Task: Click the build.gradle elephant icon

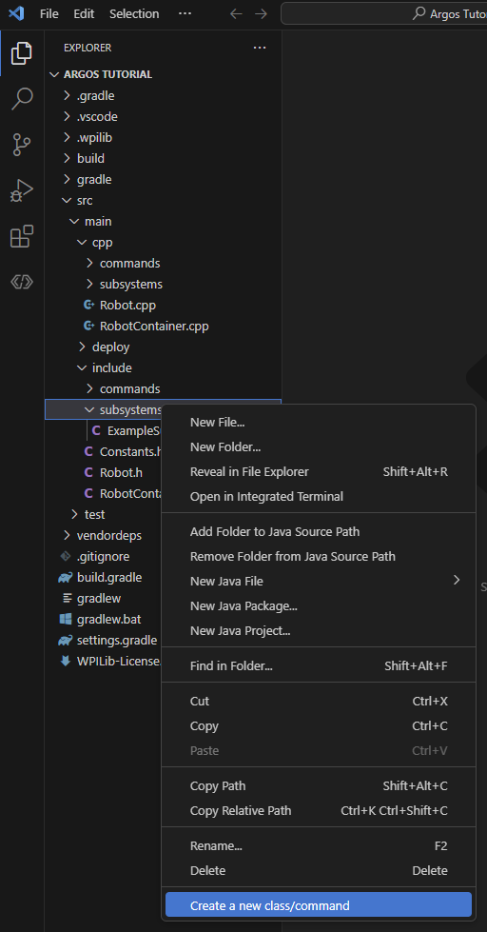Action: tap(66, 577)
